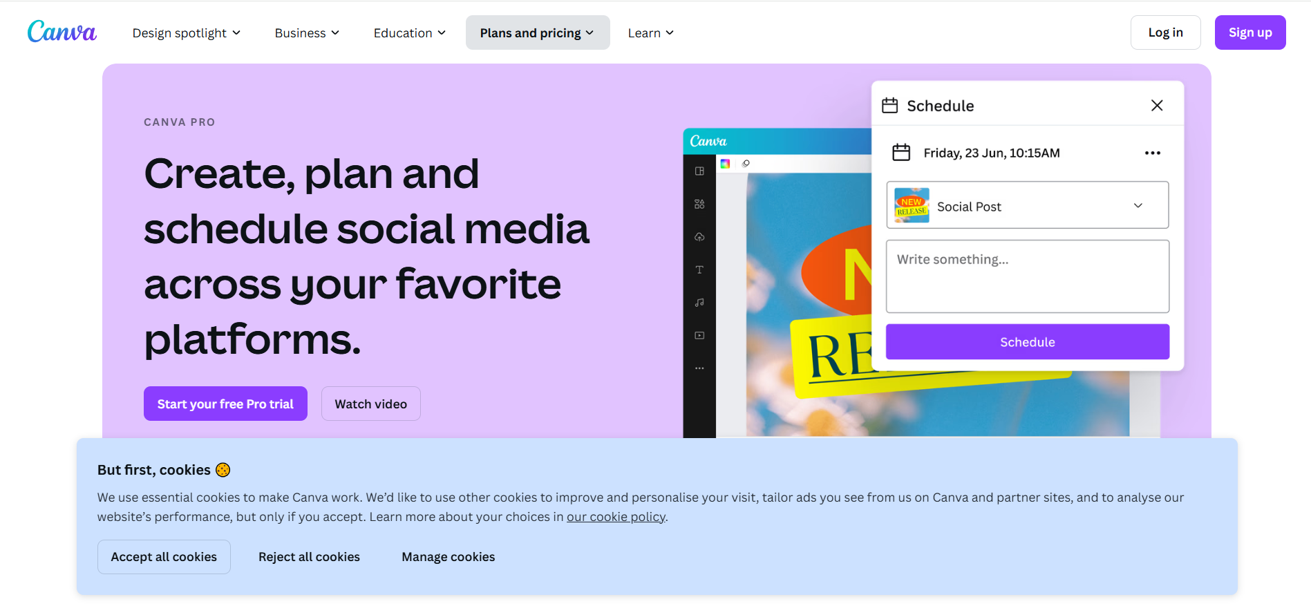Click the Write something text field
This screenshot has width=1311, height=606.
(1027, 276)
